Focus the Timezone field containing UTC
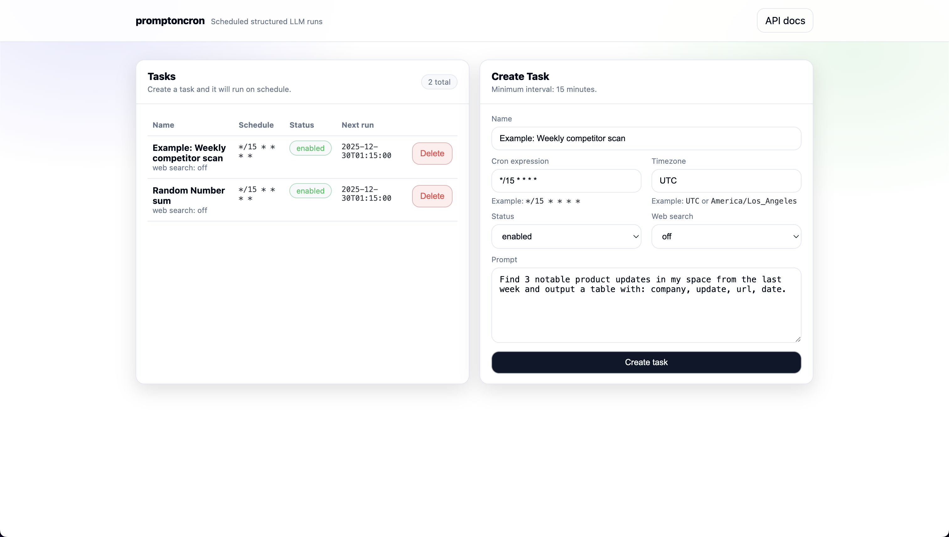Screen dimensions: 949x537 (x=726, y=180)
